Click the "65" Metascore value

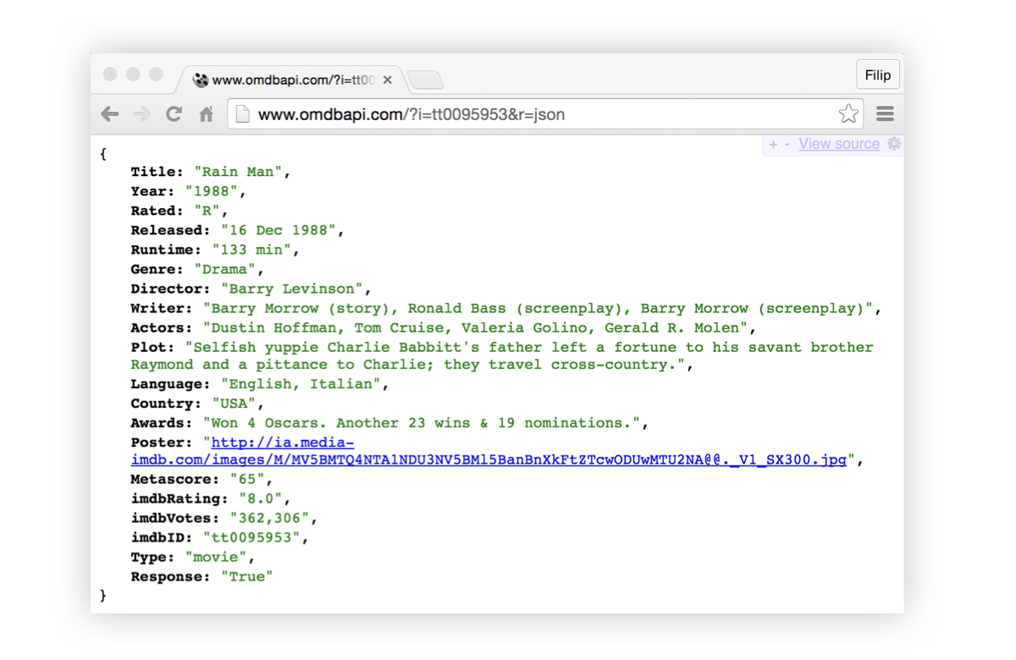pyautogui.click(x=247, y=480)
